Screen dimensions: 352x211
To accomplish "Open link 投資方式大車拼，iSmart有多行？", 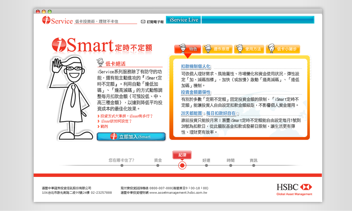I will pos(126,116).
